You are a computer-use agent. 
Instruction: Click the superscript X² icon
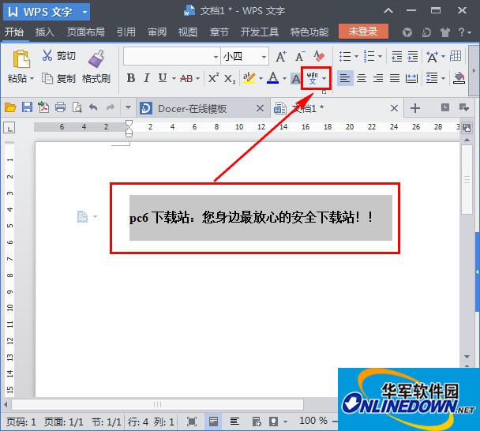pos(213,78)
